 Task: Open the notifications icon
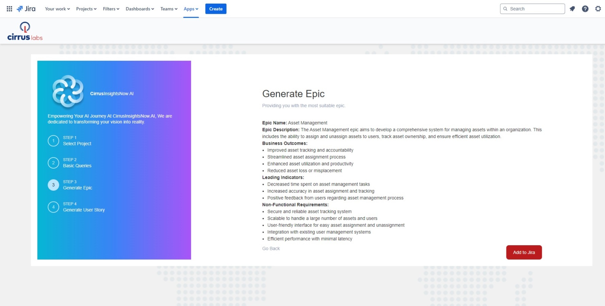pos(572,9)
